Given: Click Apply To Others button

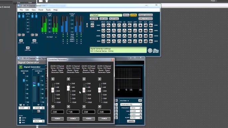Looking at the screenshot, I should [x=146, y=19].
